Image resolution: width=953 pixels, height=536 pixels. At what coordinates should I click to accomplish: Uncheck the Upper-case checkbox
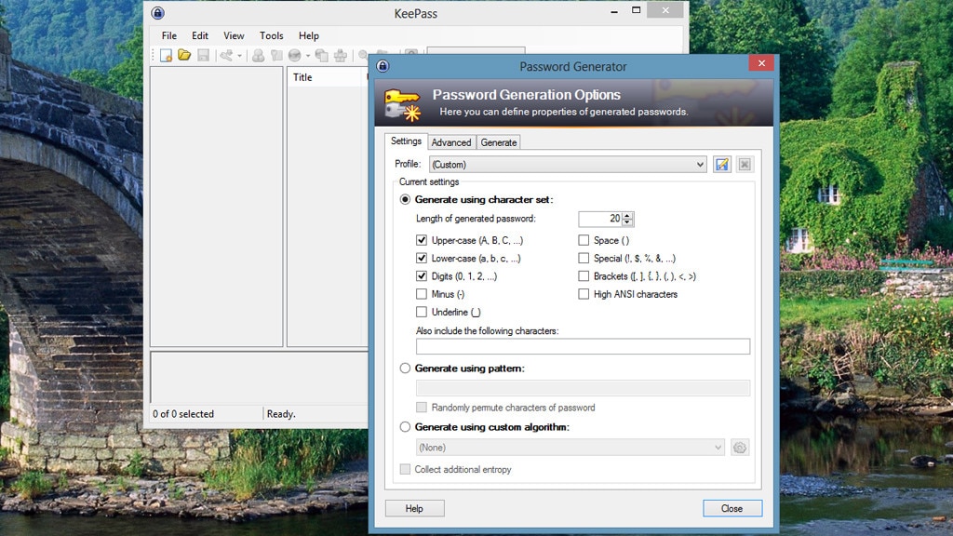[422, 240]
